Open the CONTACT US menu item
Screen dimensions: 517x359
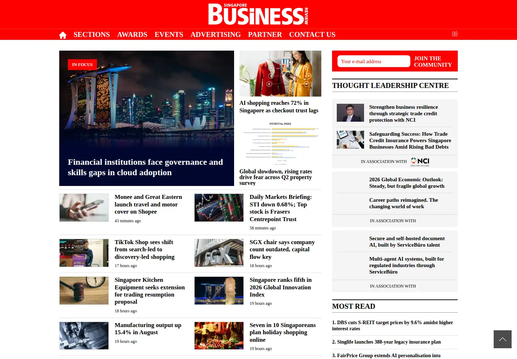click(x=312, y=34)
